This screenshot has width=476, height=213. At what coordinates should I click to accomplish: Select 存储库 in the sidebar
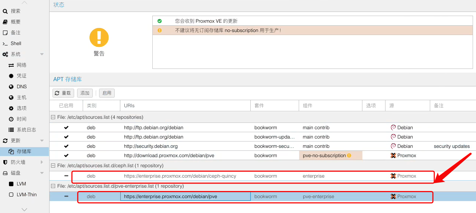click(24, 152)
